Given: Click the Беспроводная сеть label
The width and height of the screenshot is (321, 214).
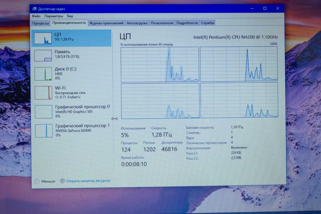Looking at the screenshot, I should pos(70,93).
